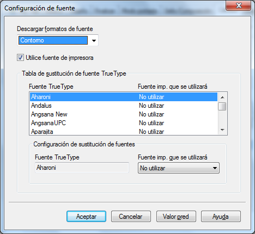Open help via Ayuda button
The width and height of the screenshot is (255, 234).
click(221, 217)
